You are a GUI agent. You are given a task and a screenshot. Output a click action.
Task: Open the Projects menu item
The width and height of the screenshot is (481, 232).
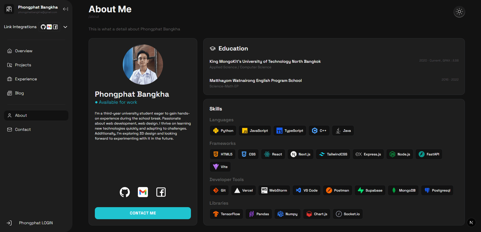click(x=23, y=65)
